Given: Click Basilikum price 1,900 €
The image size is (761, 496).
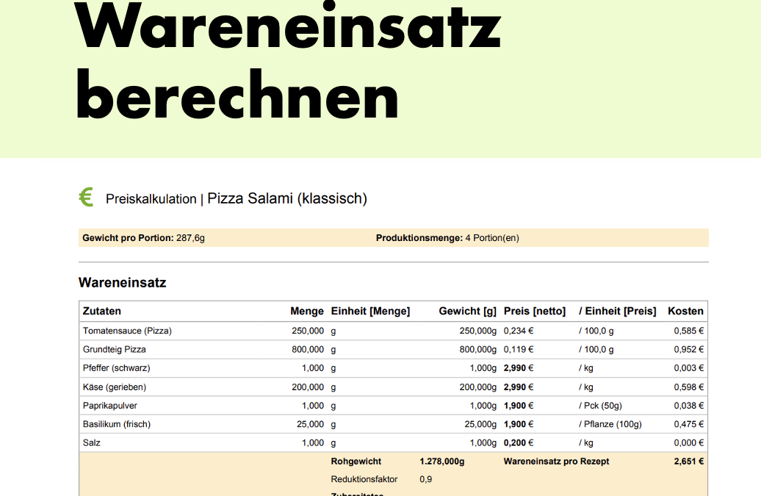Looking at the screenshot, I should 519,424.
